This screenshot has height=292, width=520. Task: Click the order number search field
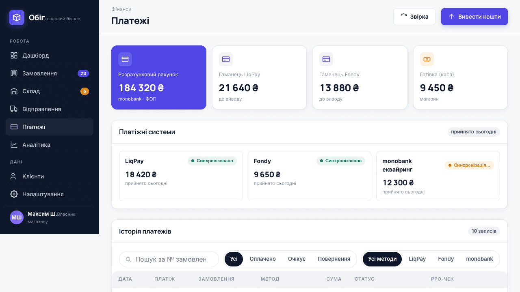tap(169, 259)
